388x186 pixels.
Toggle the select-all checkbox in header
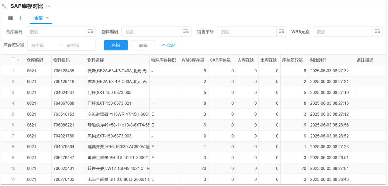click(x=13, y=60)
